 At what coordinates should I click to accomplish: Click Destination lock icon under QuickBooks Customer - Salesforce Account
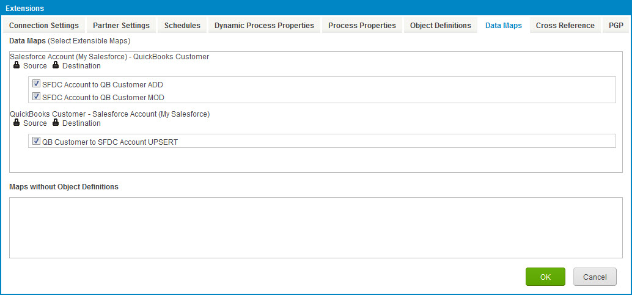coord(56,123)
